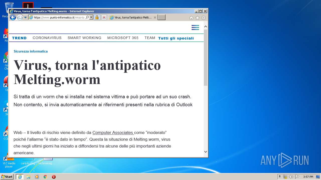321x180 pixels.
Task: Launch Opera from the taskbar
Action: click(54, 177)
